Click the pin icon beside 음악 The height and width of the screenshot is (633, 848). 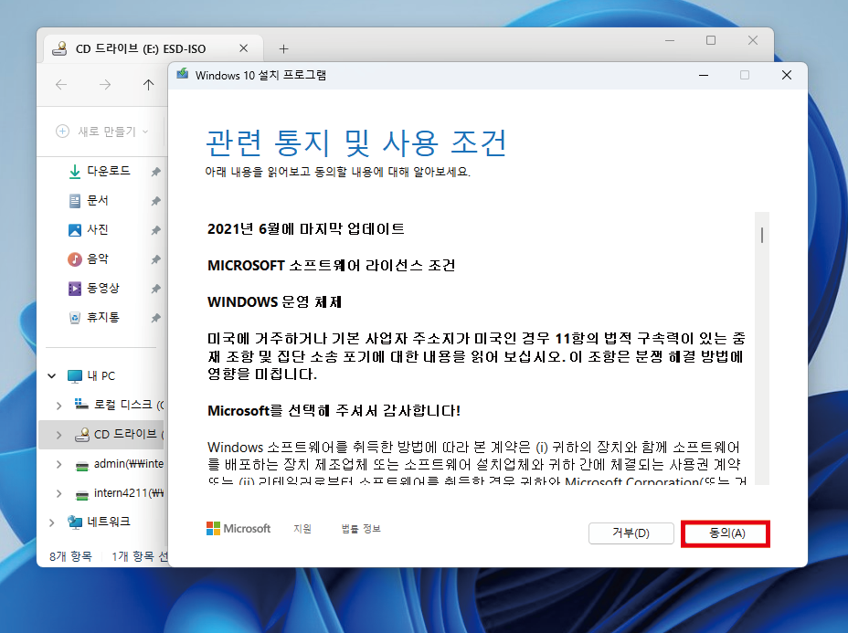click(x=155, y=259)
